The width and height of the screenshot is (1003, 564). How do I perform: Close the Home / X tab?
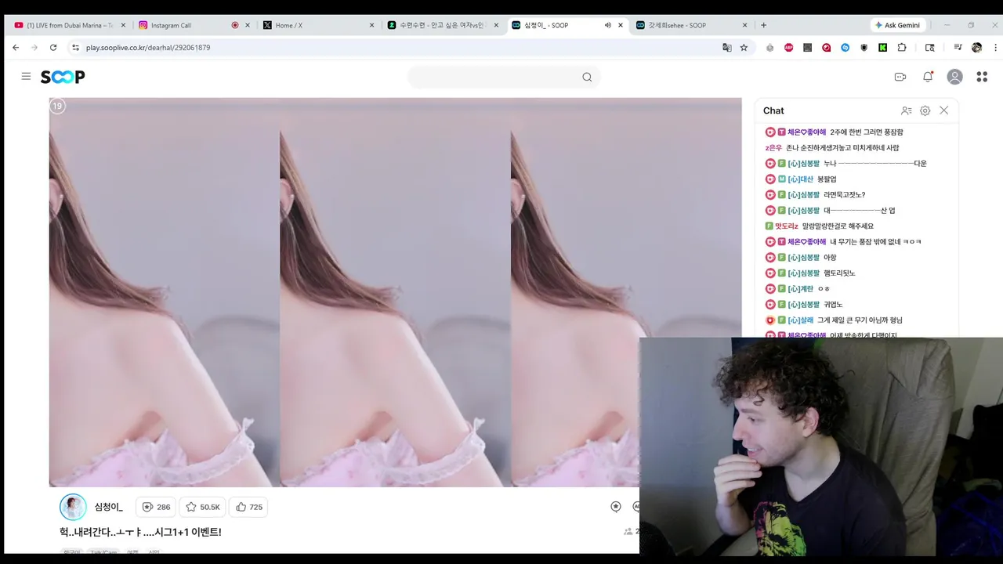pos(371,25)
